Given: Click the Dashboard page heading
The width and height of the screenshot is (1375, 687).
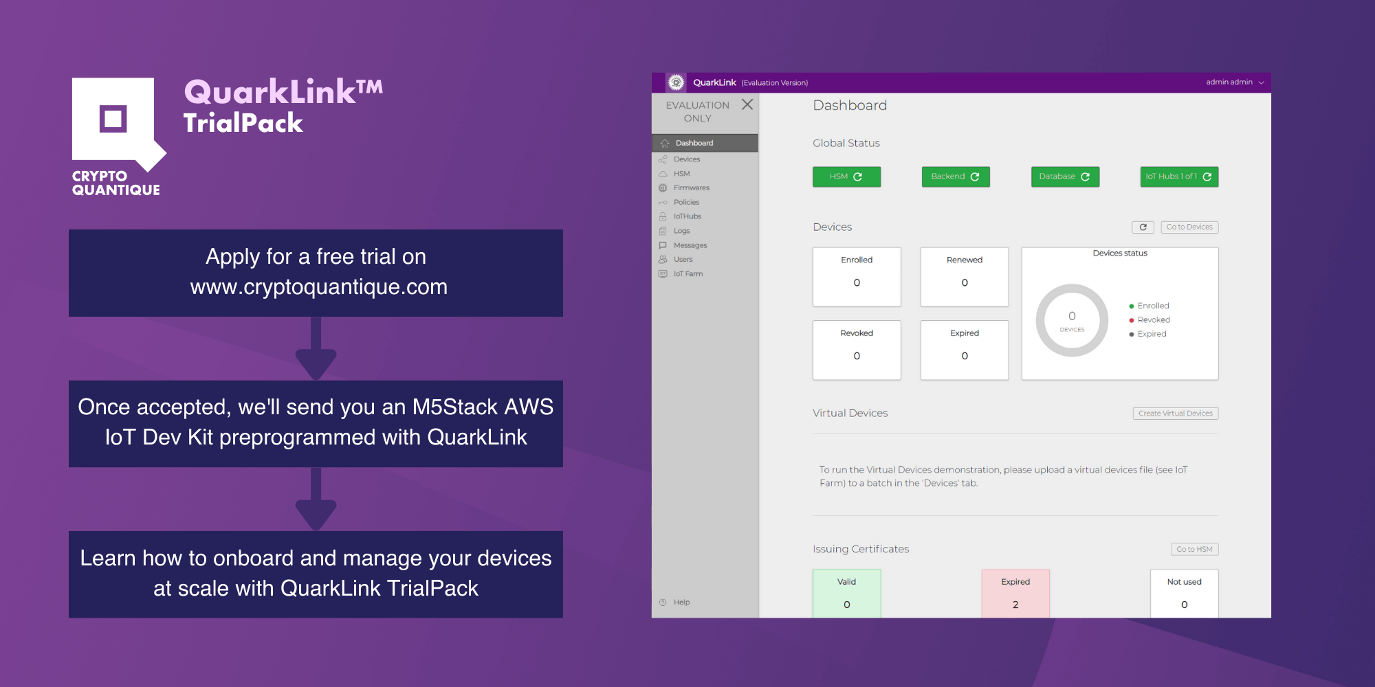Looking at the screenshot, I should [x=850, y=106].
